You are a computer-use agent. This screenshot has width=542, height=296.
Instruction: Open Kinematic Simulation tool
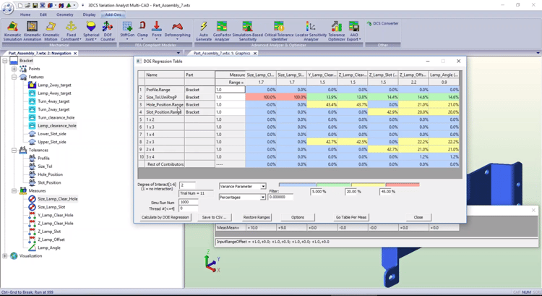point(12,31)
